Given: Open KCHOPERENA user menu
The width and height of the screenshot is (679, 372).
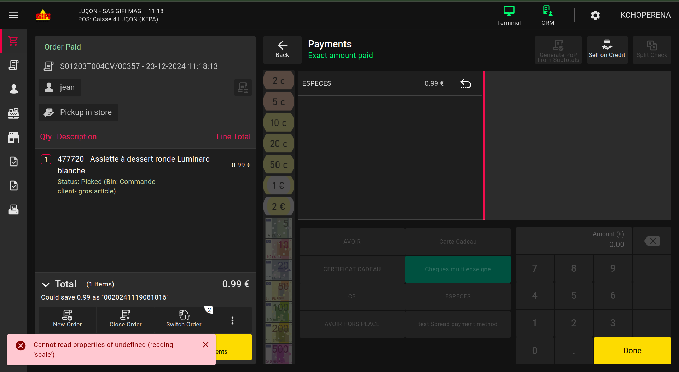Looking at the screenshot, I should point(645,15).
